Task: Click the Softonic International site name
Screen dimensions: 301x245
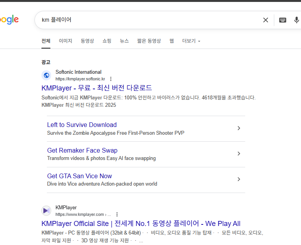Action: [79, 72]
